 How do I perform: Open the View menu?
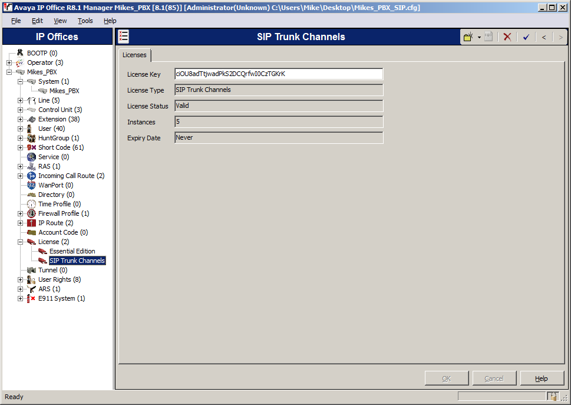coord(60,21)
